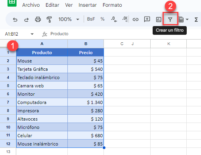
Task: Open the table views grid icon
Action: 181,20
